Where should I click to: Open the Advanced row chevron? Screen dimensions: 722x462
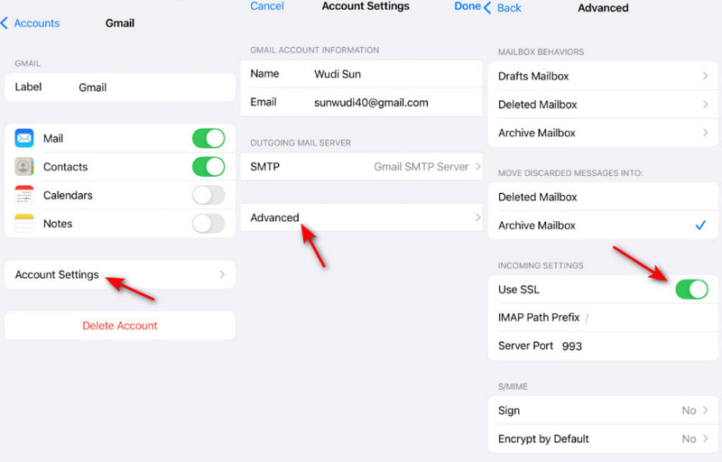[x=478, y=217]
